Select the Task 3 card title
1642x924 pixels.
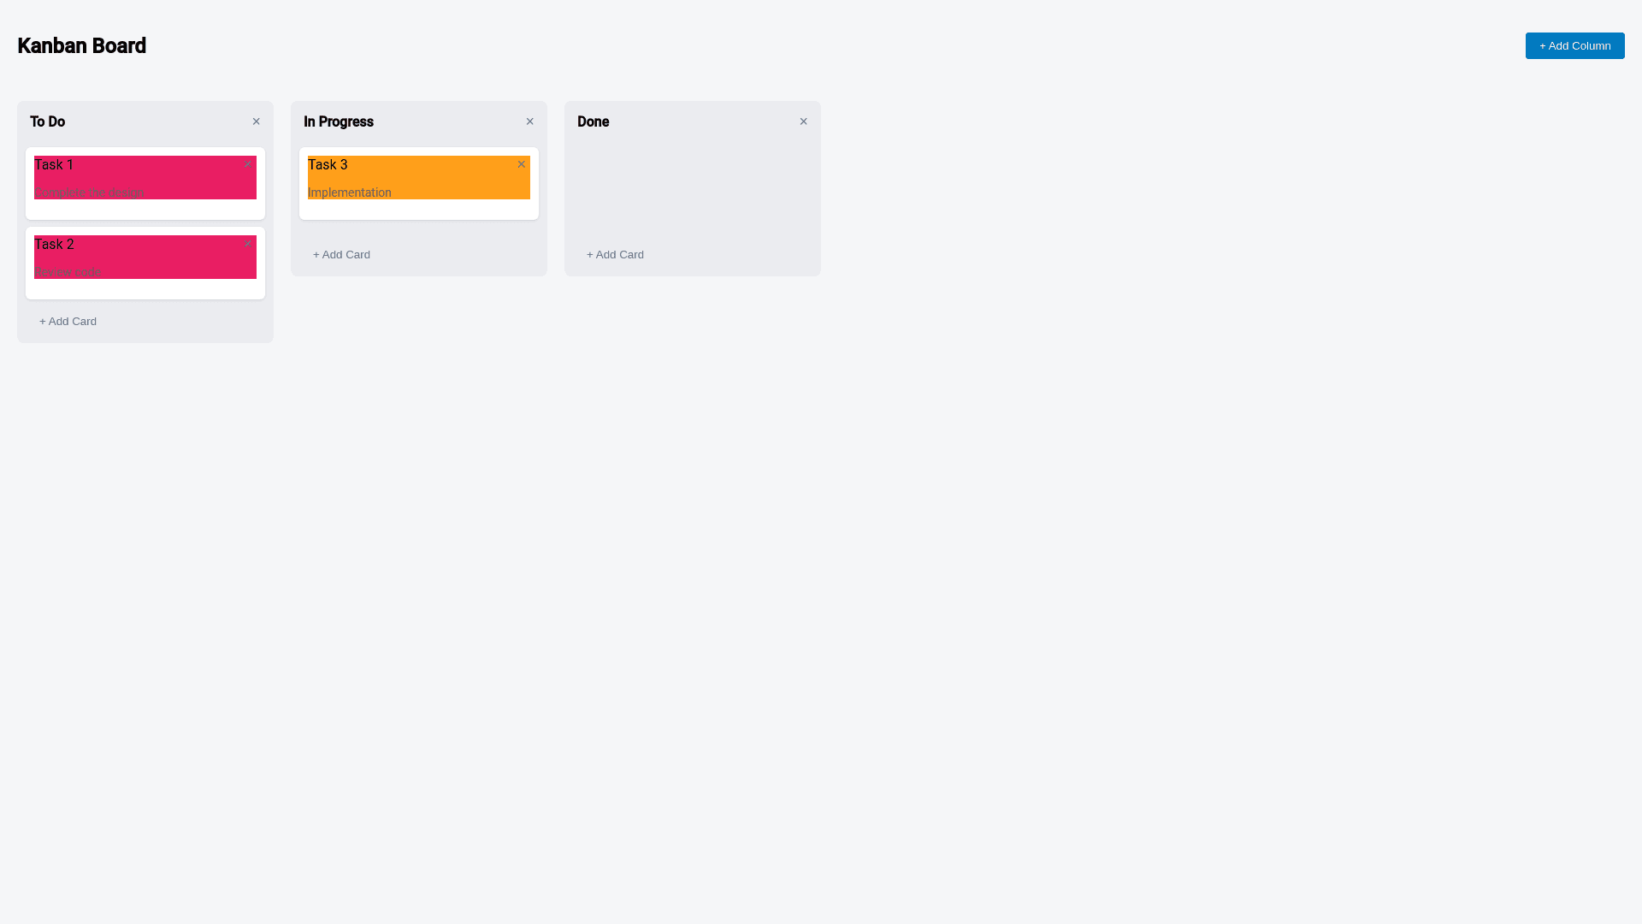328,165
